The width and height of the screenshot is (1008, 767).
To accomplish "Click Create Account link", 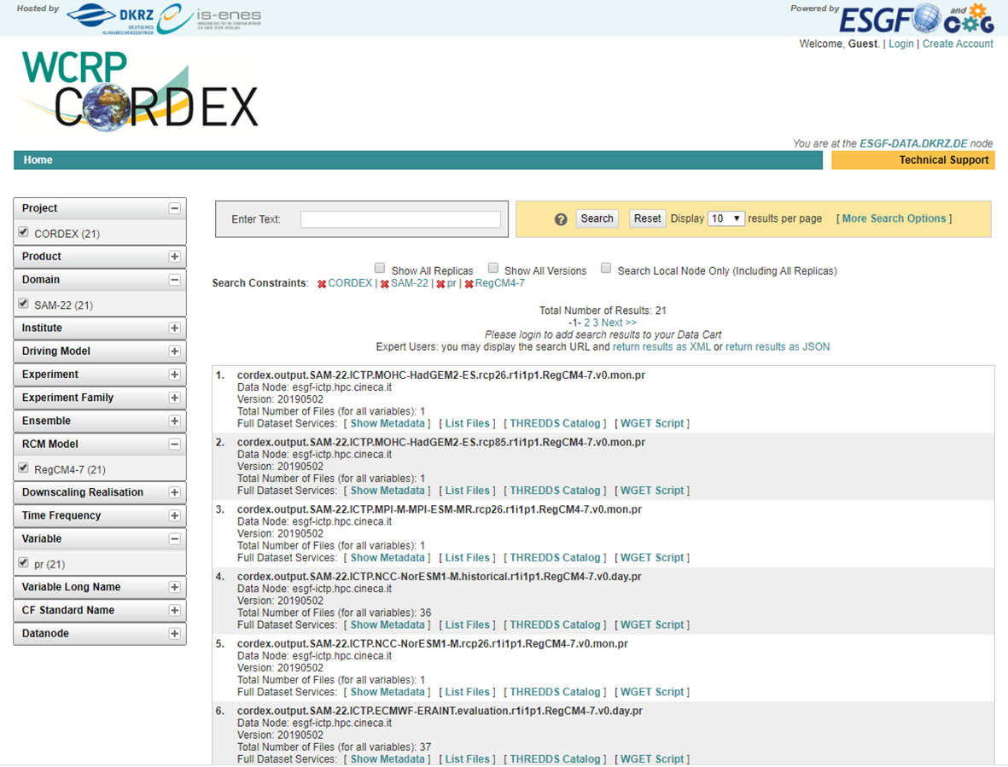I will tap(957, 44).
